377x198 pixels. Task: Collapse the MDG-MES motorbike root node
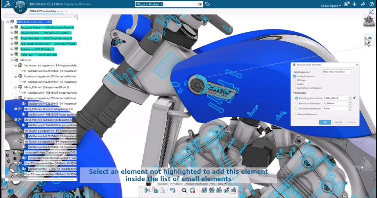8,22
